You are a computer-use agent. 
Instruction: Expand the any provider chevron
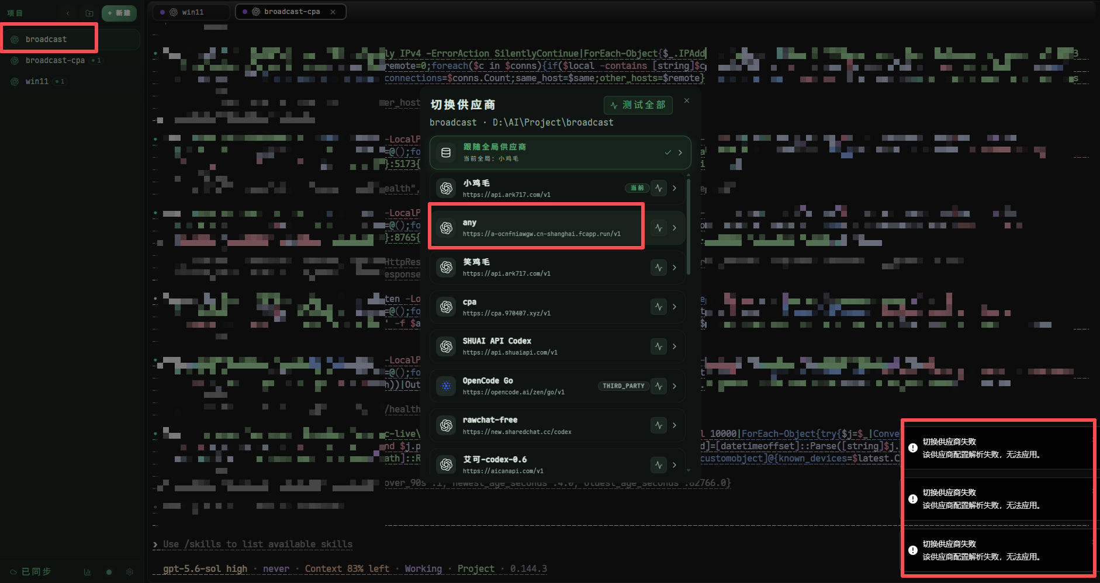674,228
